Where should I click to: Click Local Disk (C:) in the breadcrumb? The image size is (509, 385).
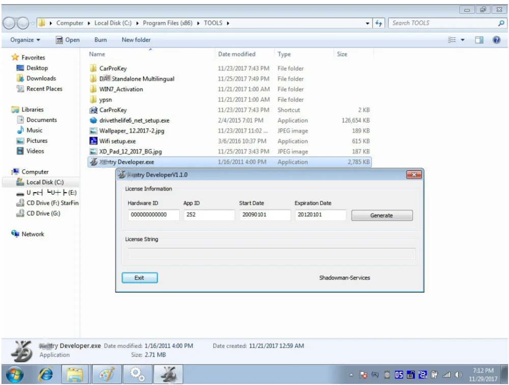click(113, 23)
